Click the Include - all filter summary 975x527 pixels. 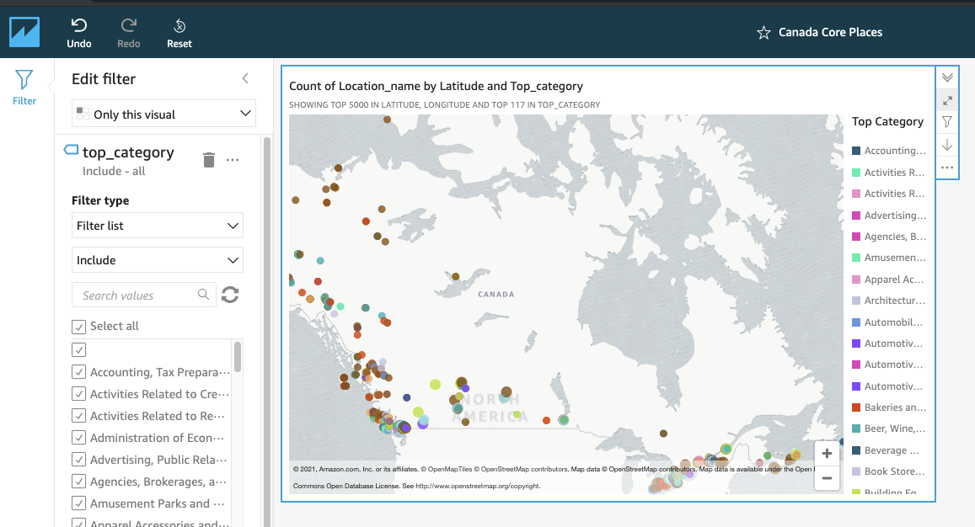pyautogui.click(x=114, y=171)
